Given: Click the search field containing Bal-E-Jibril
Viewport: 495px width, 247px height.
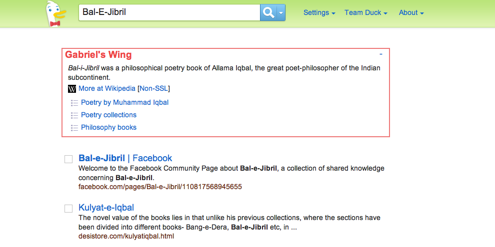Looking at the screenshot, I should (x=169, y=12).
